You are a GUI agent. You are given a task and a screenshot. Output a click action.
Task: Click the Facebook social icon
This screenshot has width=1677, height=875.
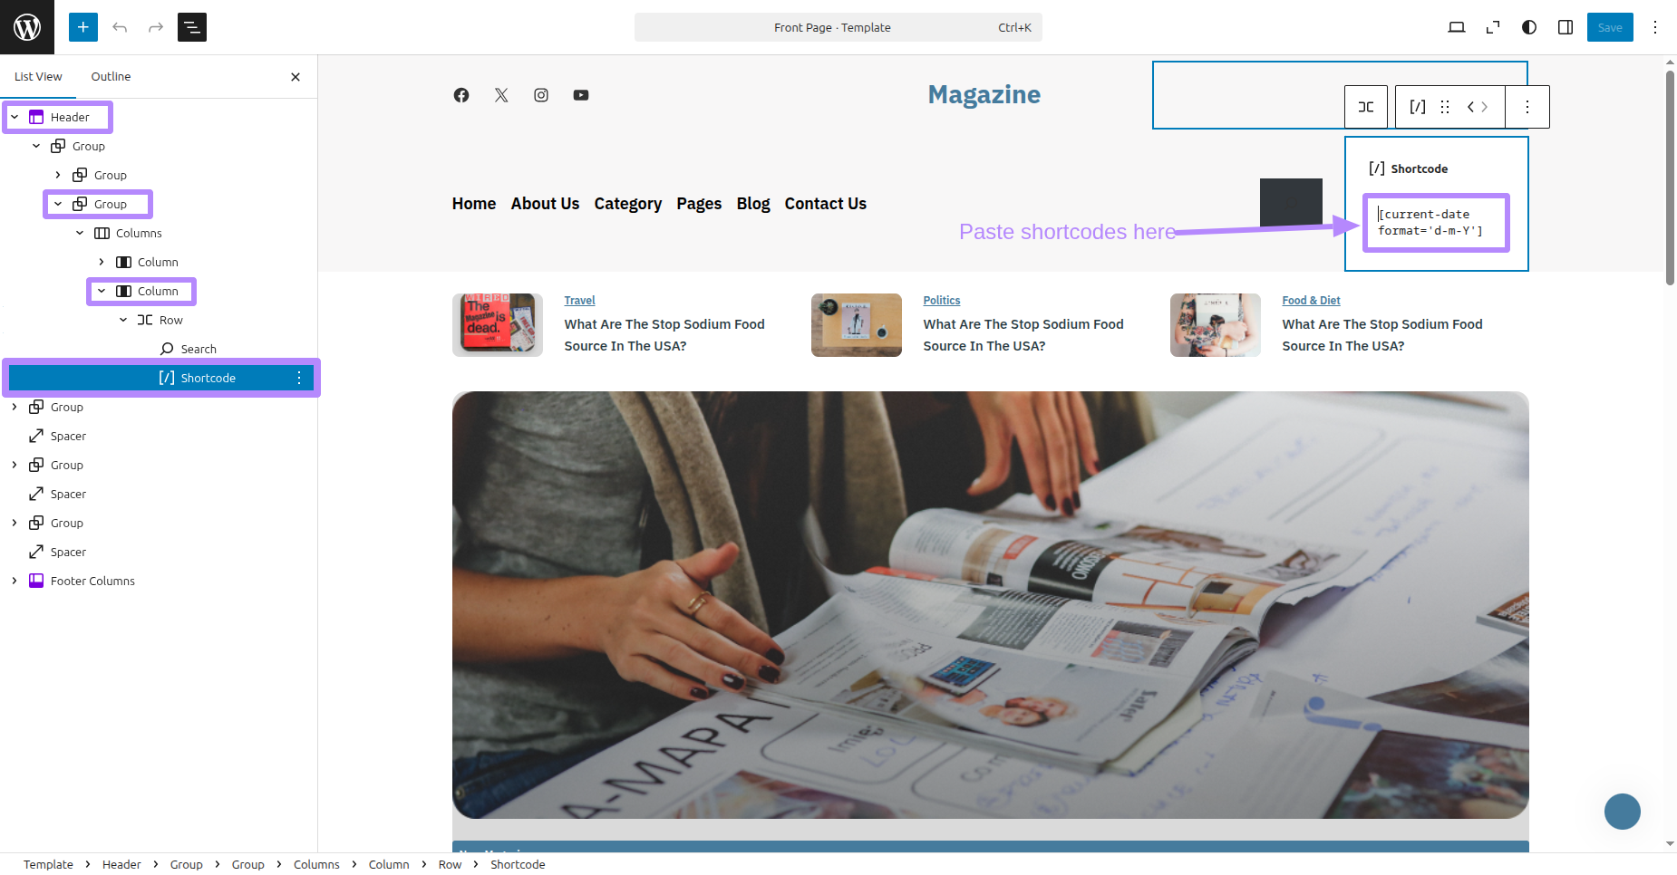(x=461, y=95)
